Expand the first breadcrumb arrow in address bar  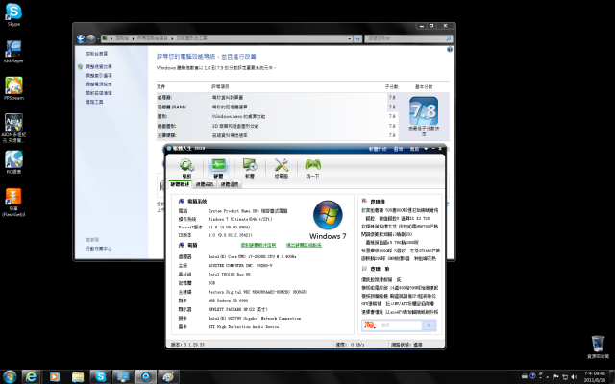click(111, 38)
